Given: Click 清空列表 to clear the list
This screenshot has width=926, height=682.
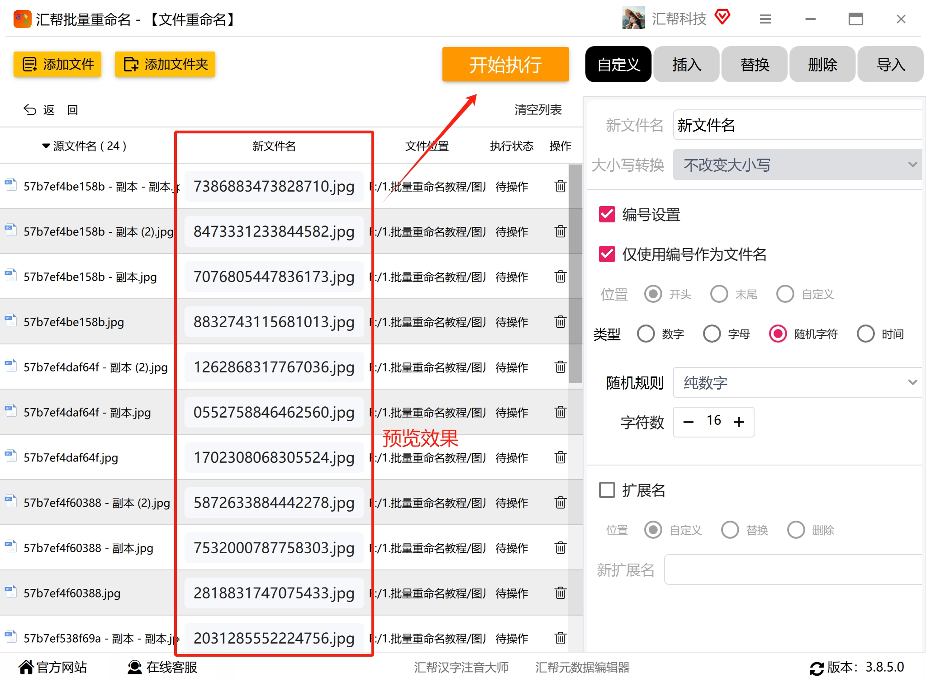Looking at the screenshot, I should tap(538, 110).
